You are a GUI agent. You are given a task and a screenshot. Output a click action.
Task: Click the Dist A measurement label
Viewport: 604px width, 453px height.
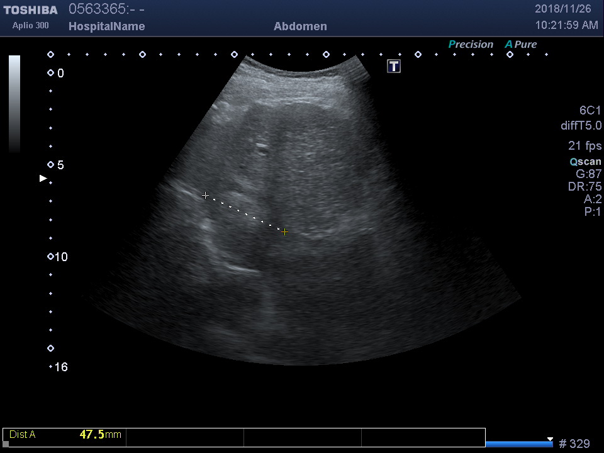[x=23, y=435]
